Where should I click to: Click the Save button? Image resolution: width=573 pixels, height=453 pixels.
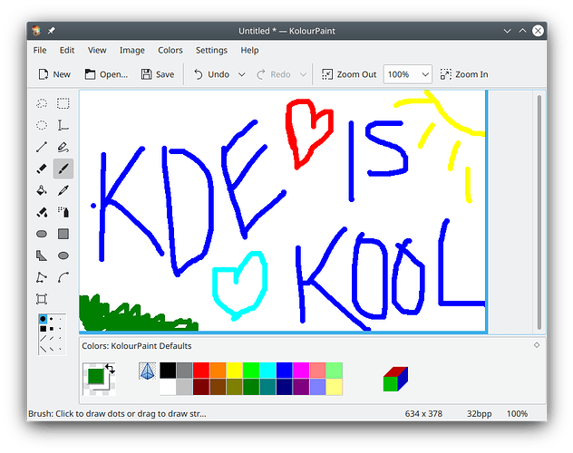(x=158, y=74)
